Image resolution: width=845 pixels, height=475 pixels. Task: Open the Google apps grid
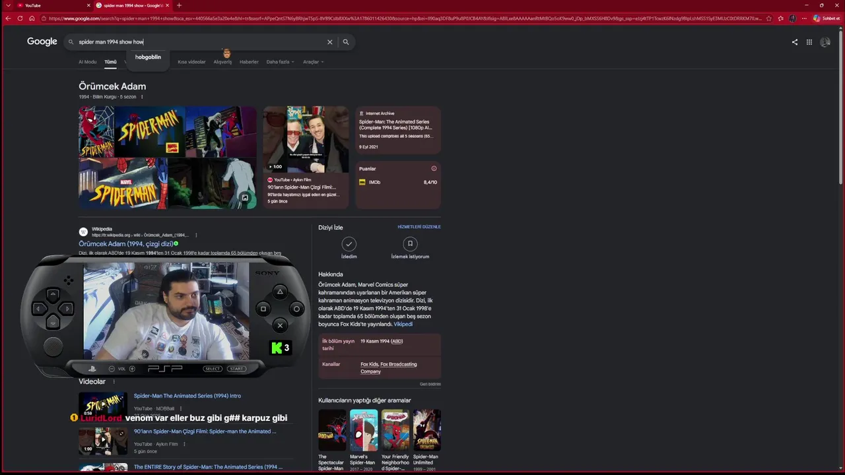(x=809, y=42)
